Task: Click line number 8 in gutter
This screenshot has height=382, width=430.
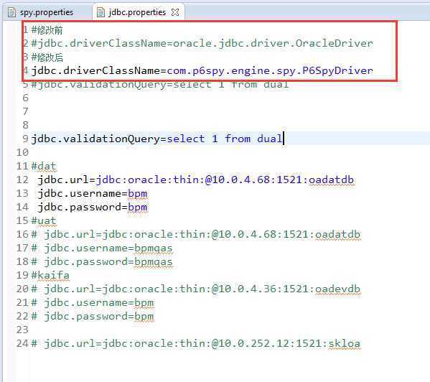Action: click(x=25, y=125)
